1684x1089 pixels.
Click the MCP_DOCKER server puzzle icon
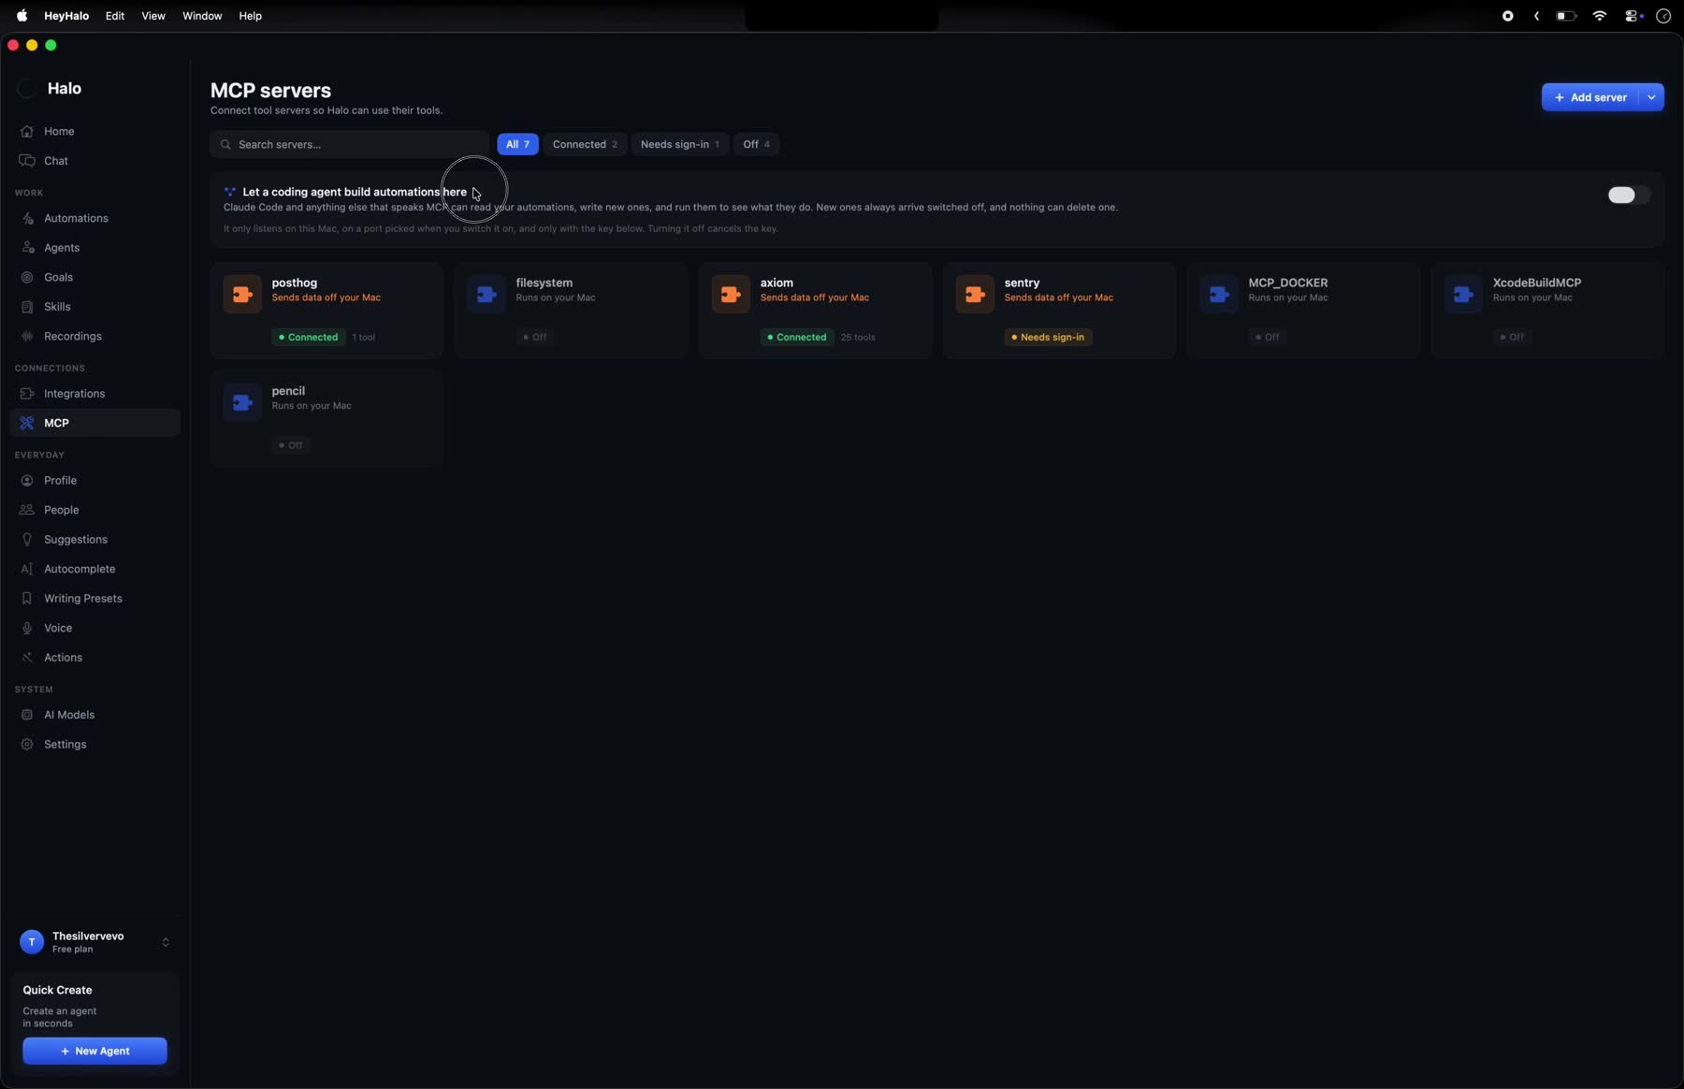[1219, 295]
